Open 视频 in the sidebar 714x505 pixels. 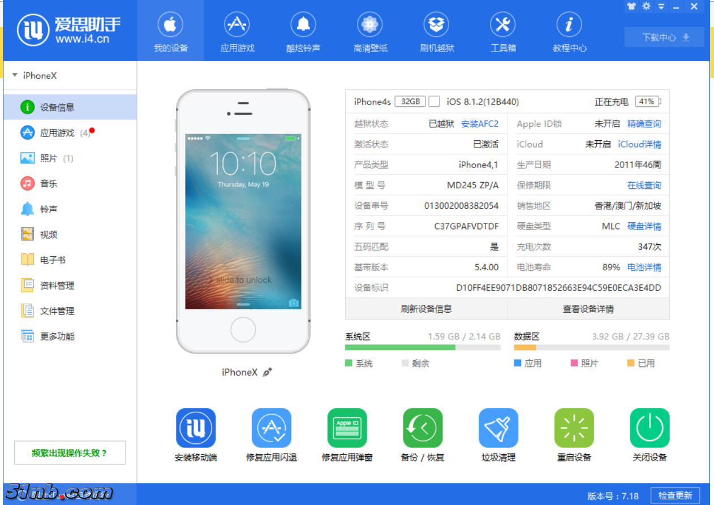(x=70, y=234)
